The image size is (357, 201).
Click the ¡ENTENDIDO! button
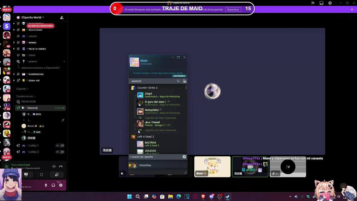(179, 76)
